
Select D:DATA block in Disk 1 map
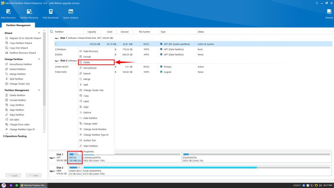pos(257,157)
